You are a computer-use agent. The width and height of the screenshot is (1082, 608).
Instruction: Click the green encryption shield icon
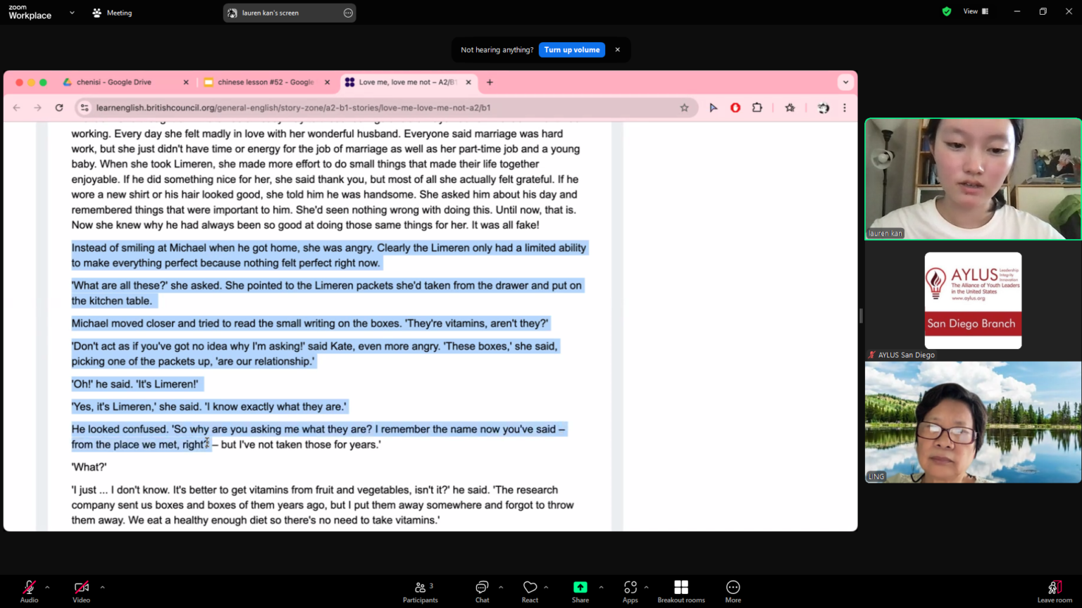[947, 11]
